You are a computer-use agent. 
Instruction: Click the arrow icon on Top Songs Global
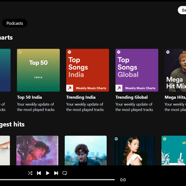point(119,88)
